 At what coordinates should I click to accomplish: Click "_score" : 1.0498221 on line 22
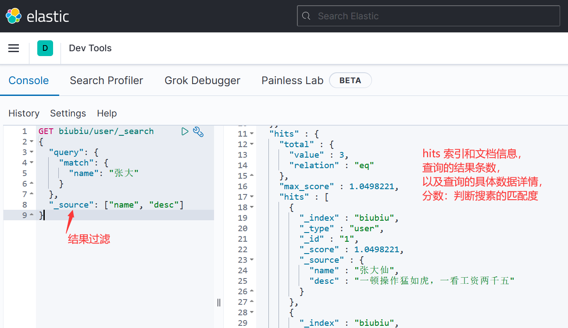351,250
